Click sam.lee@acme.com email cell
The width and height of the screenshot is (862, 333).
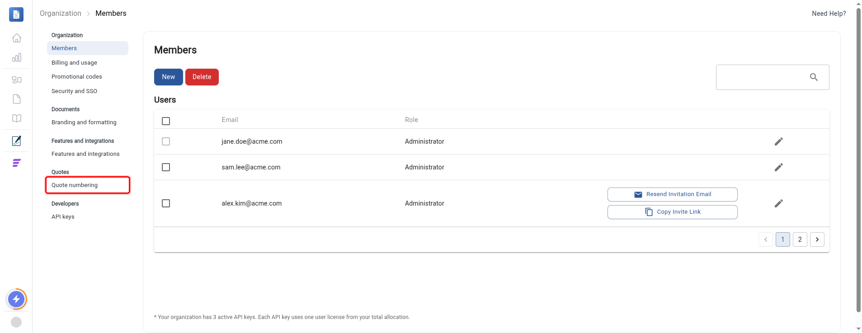(251, 167)
